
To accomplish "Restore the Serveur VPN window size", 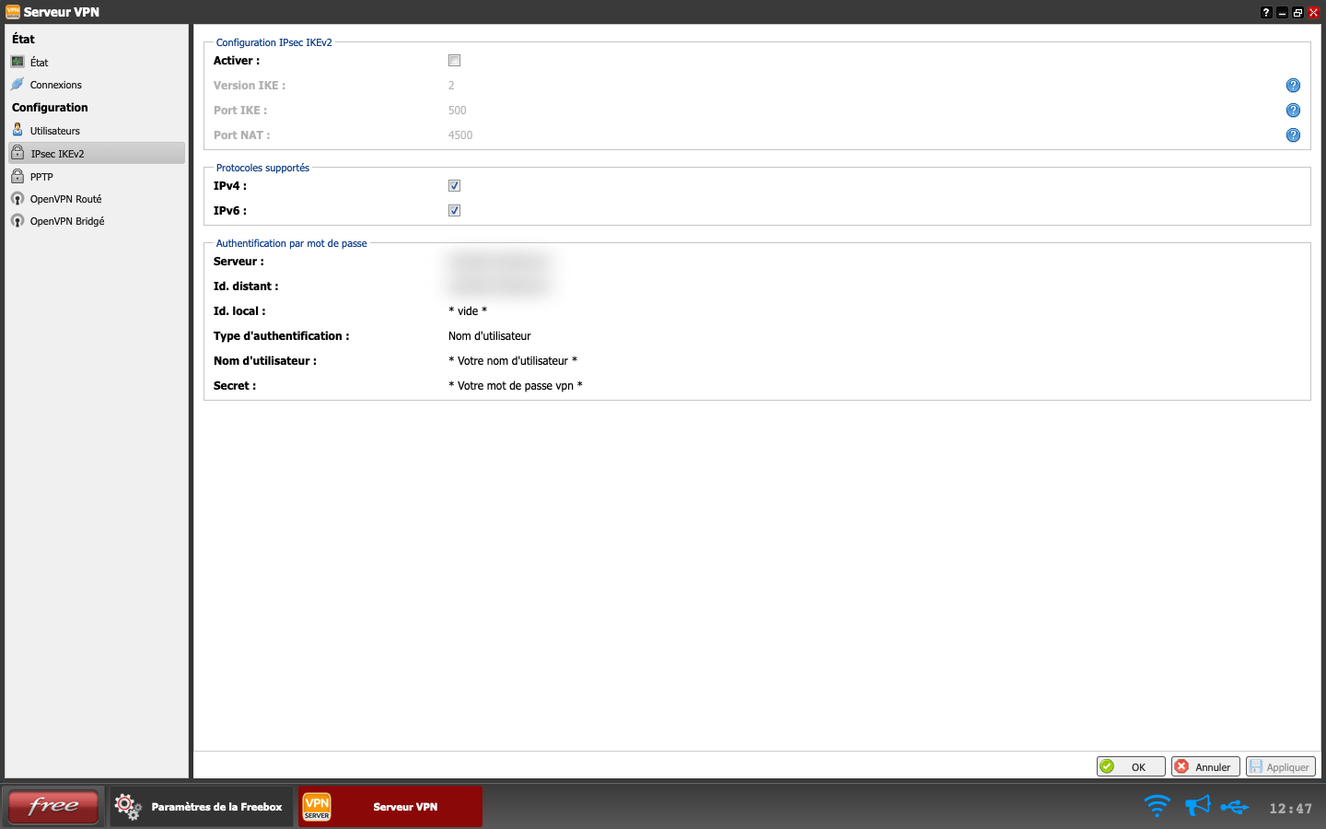I will (1297, 12).
